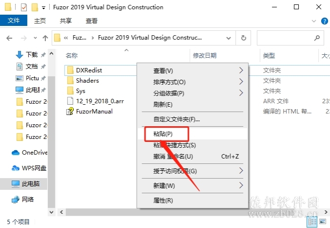Open 新建(W) submenu
This screenshot has width=330, height=228.
192,186
